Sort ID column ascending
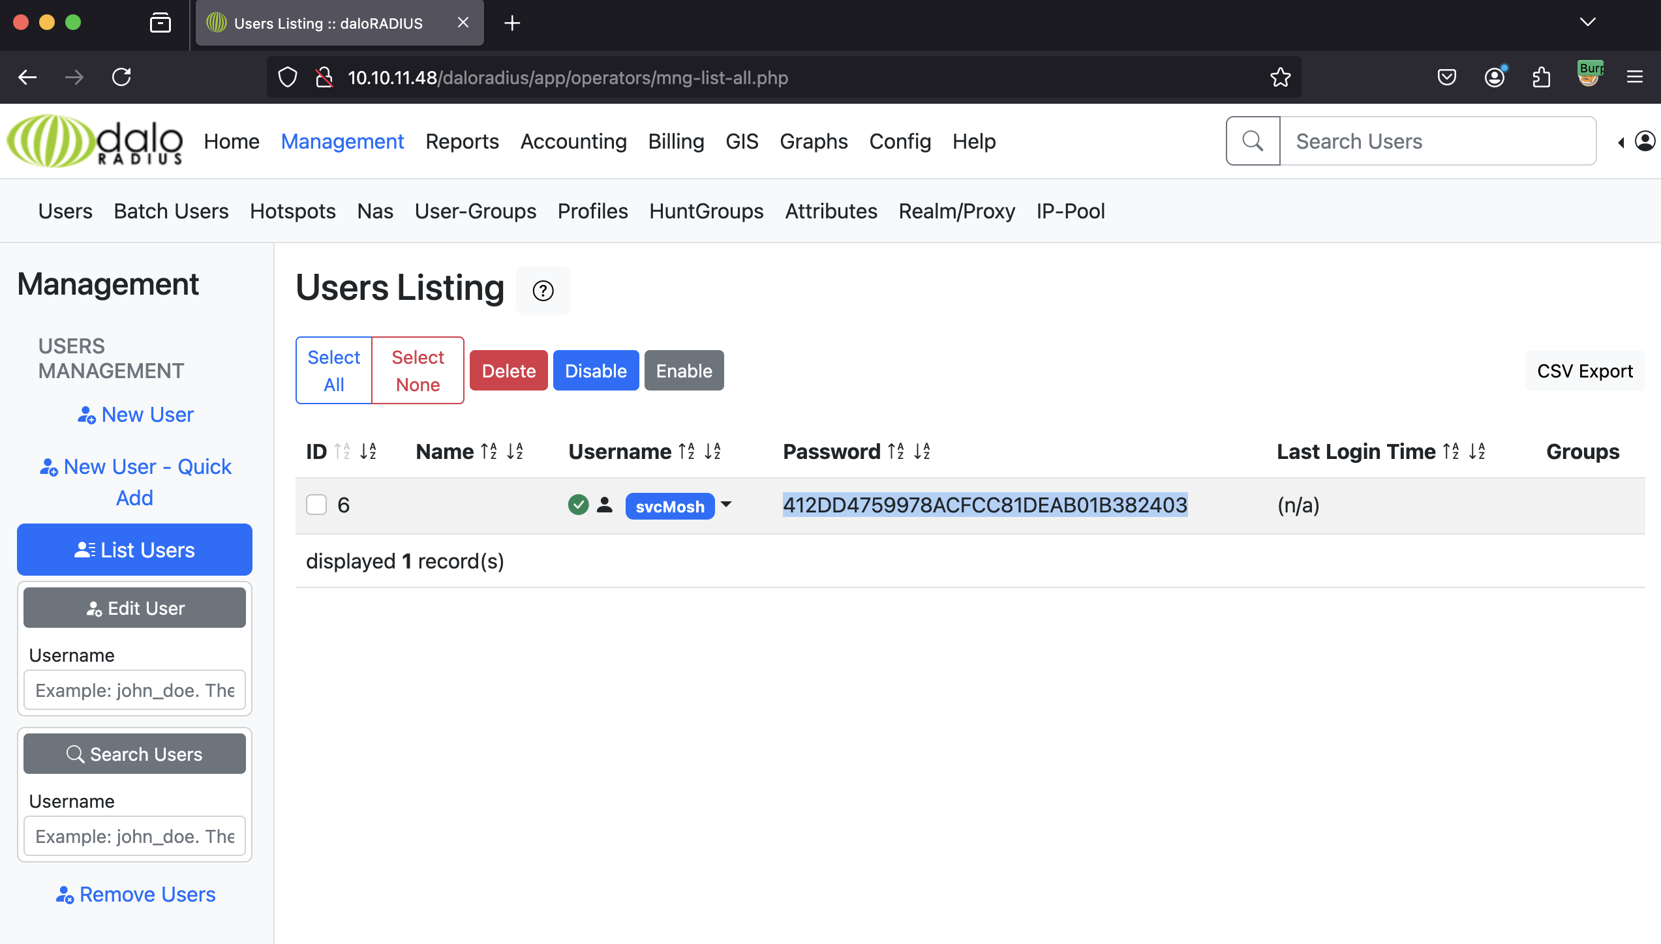Image resolution: width=1661 pixels, height=944 pixels. (x=343, y=451)
